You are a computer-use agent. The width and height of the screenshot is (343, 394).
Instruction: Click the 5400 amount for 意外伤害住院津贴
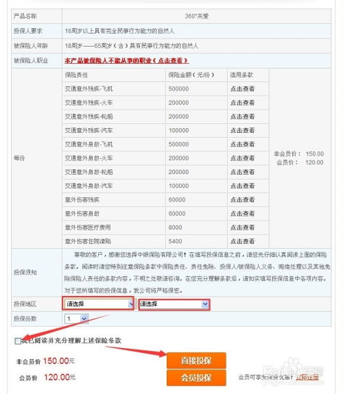[x=175, y=241]
